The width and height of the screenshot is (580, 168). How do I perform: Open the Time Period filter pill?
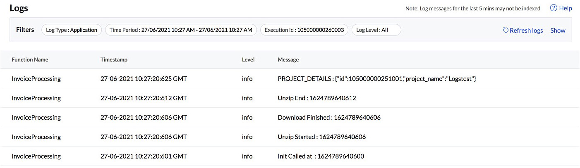(181, 30)
